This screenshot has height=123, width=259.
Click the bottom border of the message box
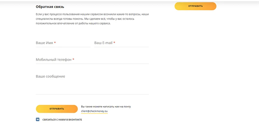pos(92,94)
